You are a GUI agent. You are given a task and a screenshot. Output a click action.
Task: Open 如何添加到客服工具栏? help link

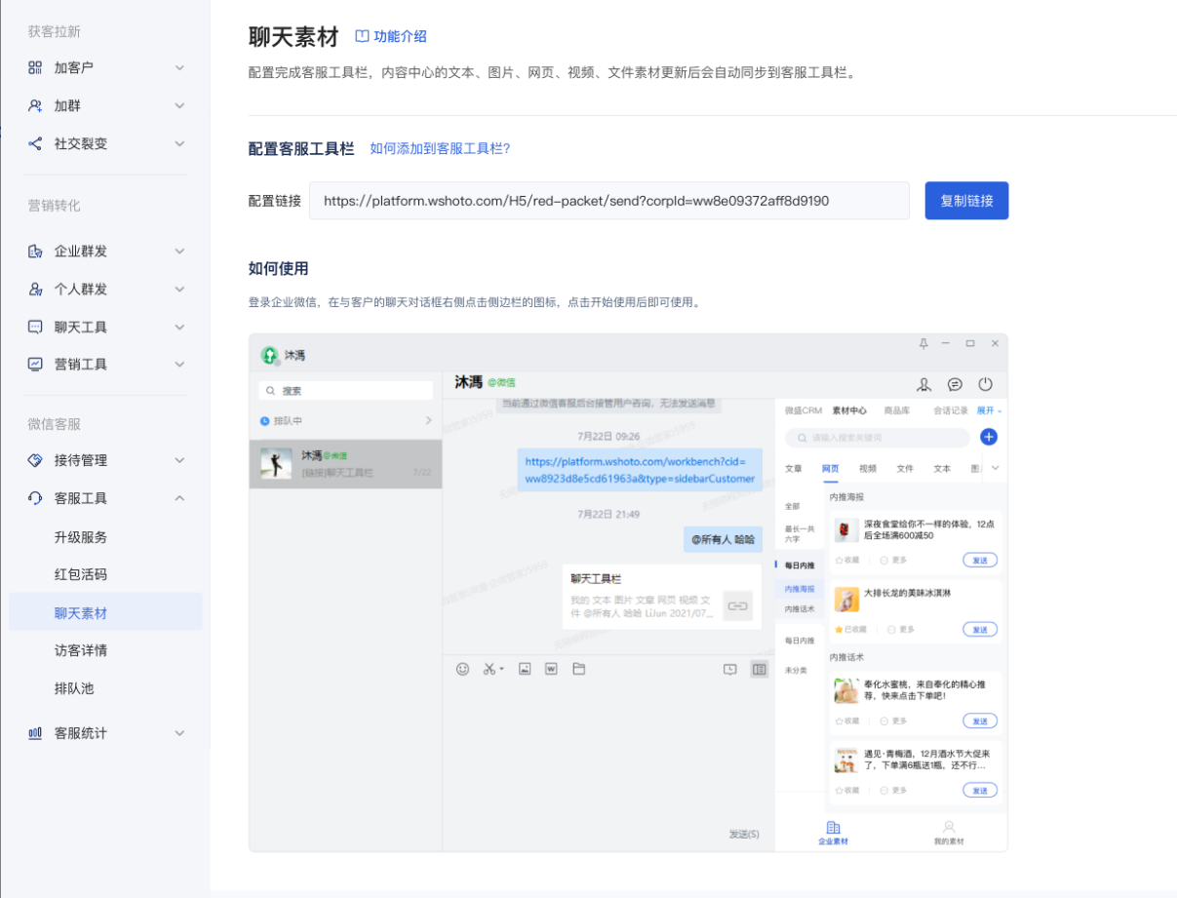pyautogui.click(x=440, y=148)
